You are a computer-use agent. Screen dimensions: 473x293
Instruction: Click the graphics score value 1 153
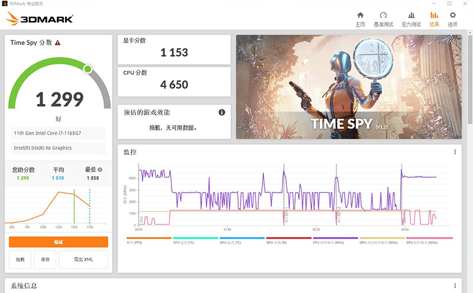pyautogui.click(x=174, y=53)
